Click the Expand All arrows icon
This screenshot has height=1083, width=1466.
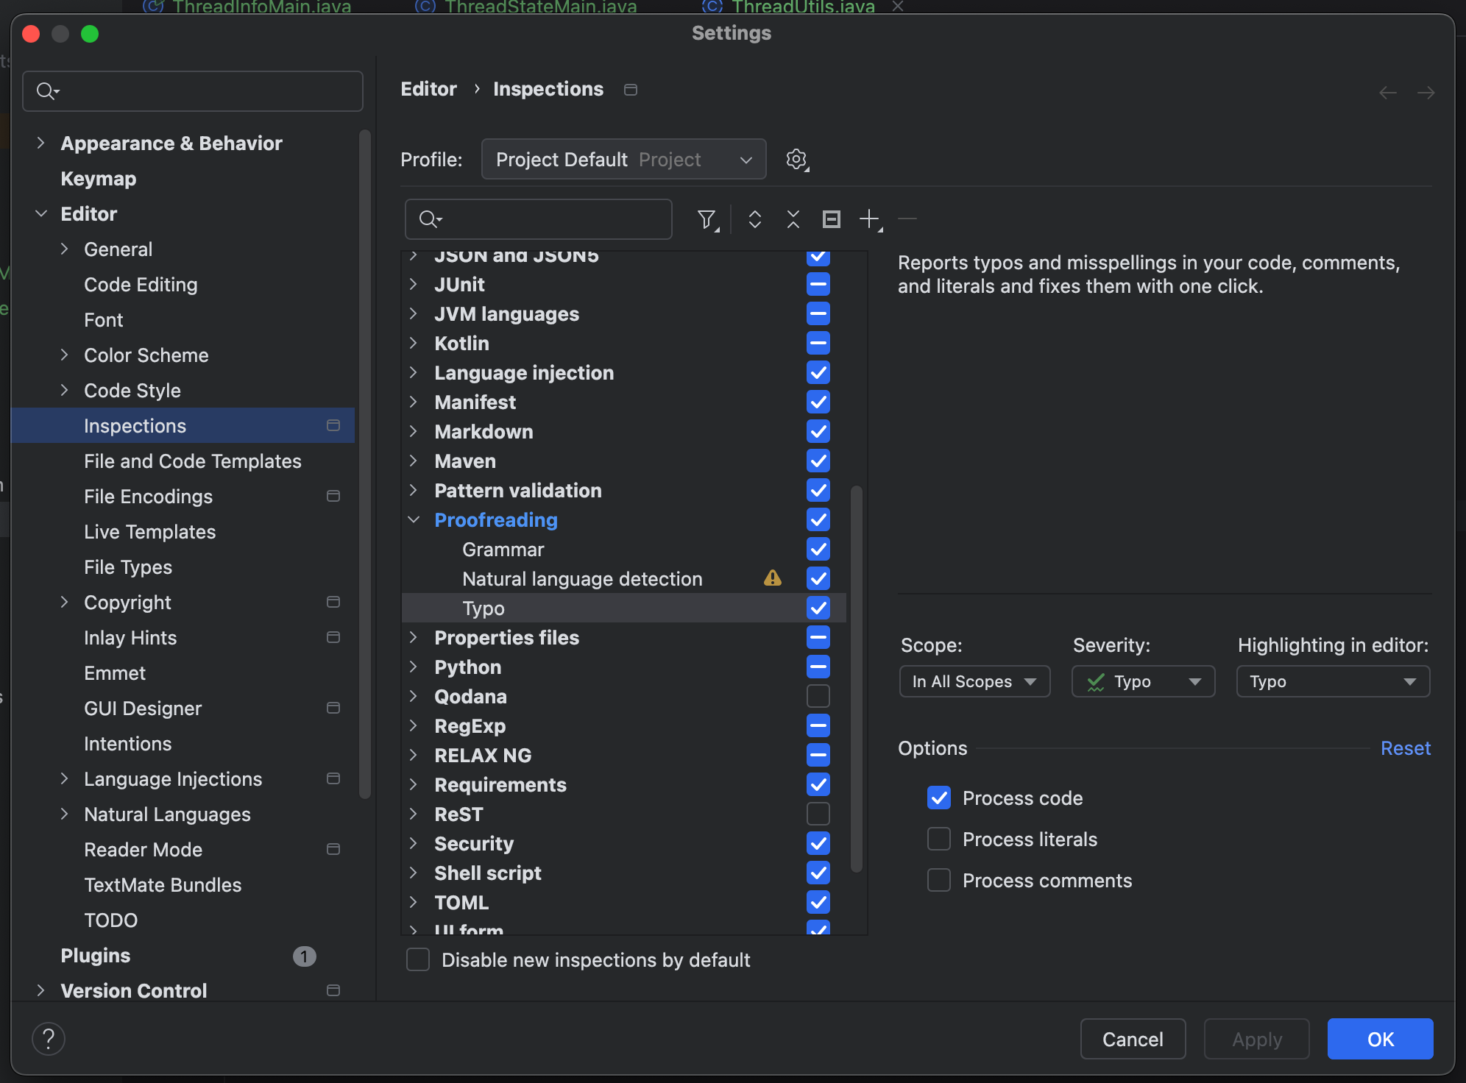[x=754, y=219]
